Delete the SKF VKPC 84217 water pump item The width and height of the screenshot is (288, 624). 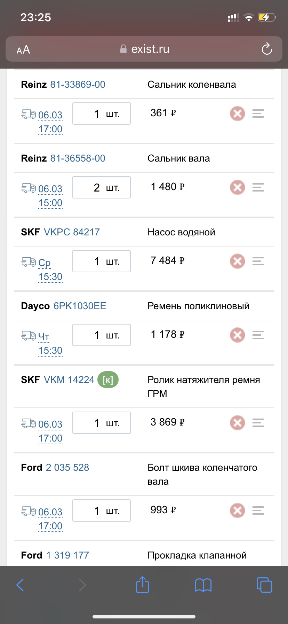pos(238,261)
